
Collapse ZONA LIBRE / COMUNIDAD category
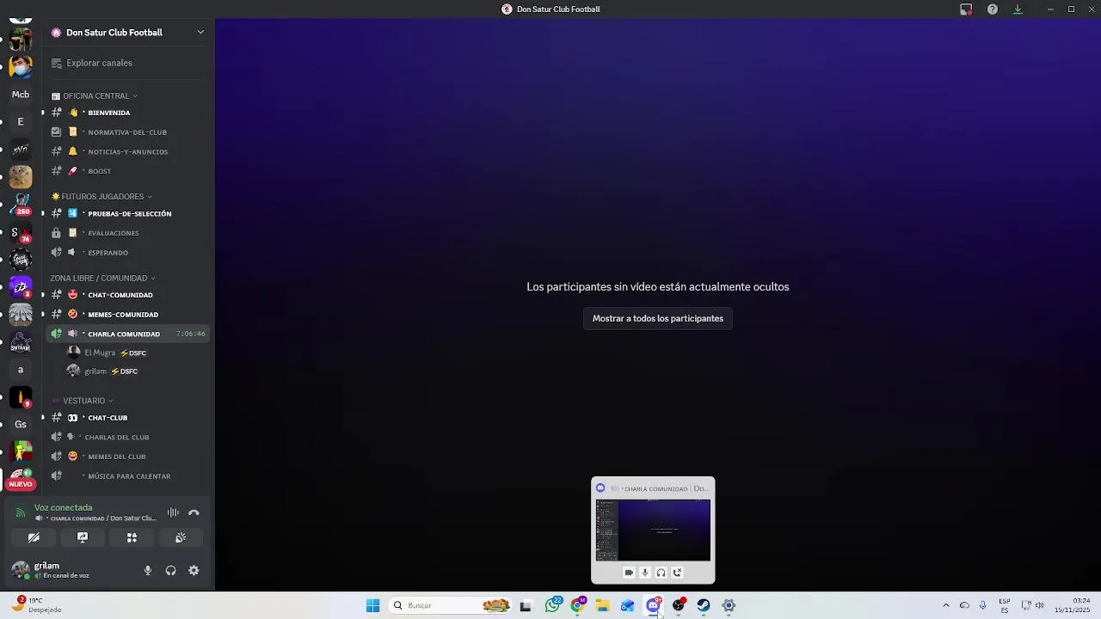pos(102,278)
